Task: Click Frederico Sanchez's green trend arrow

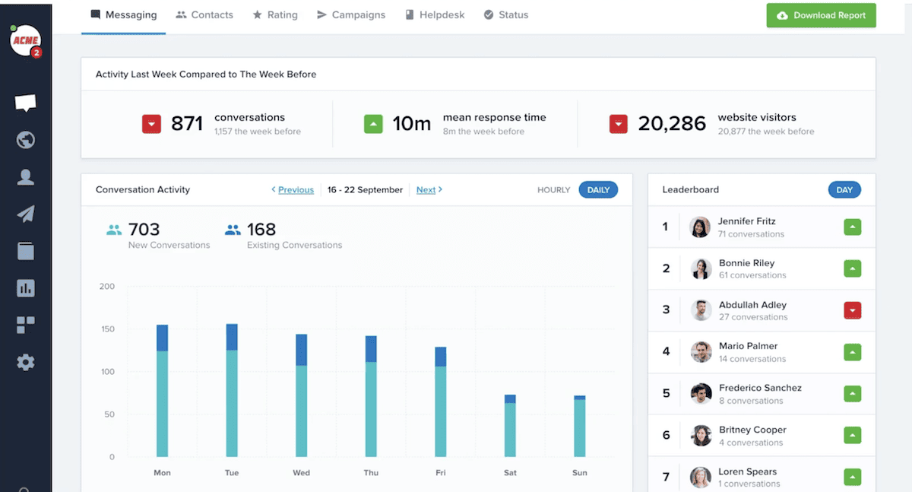Action: click(x=852, y=394)
